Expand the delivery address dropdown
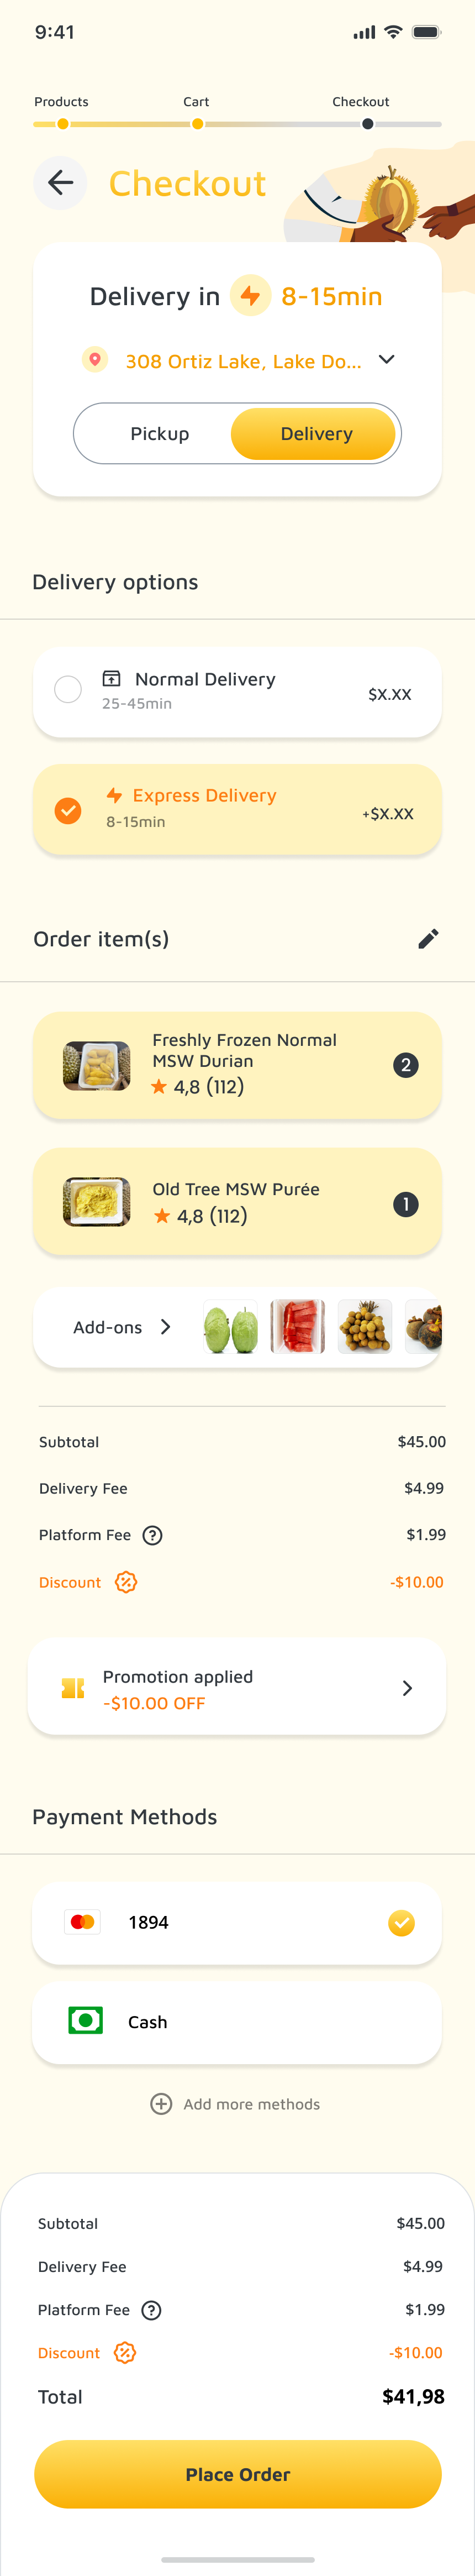475x2576 pixels. [x=387, y=360]
